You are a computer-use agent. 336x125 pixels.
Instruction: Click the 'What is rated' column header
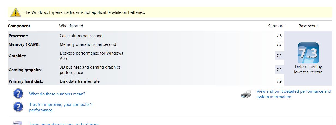pyautogui.click(x=71, y=26)
